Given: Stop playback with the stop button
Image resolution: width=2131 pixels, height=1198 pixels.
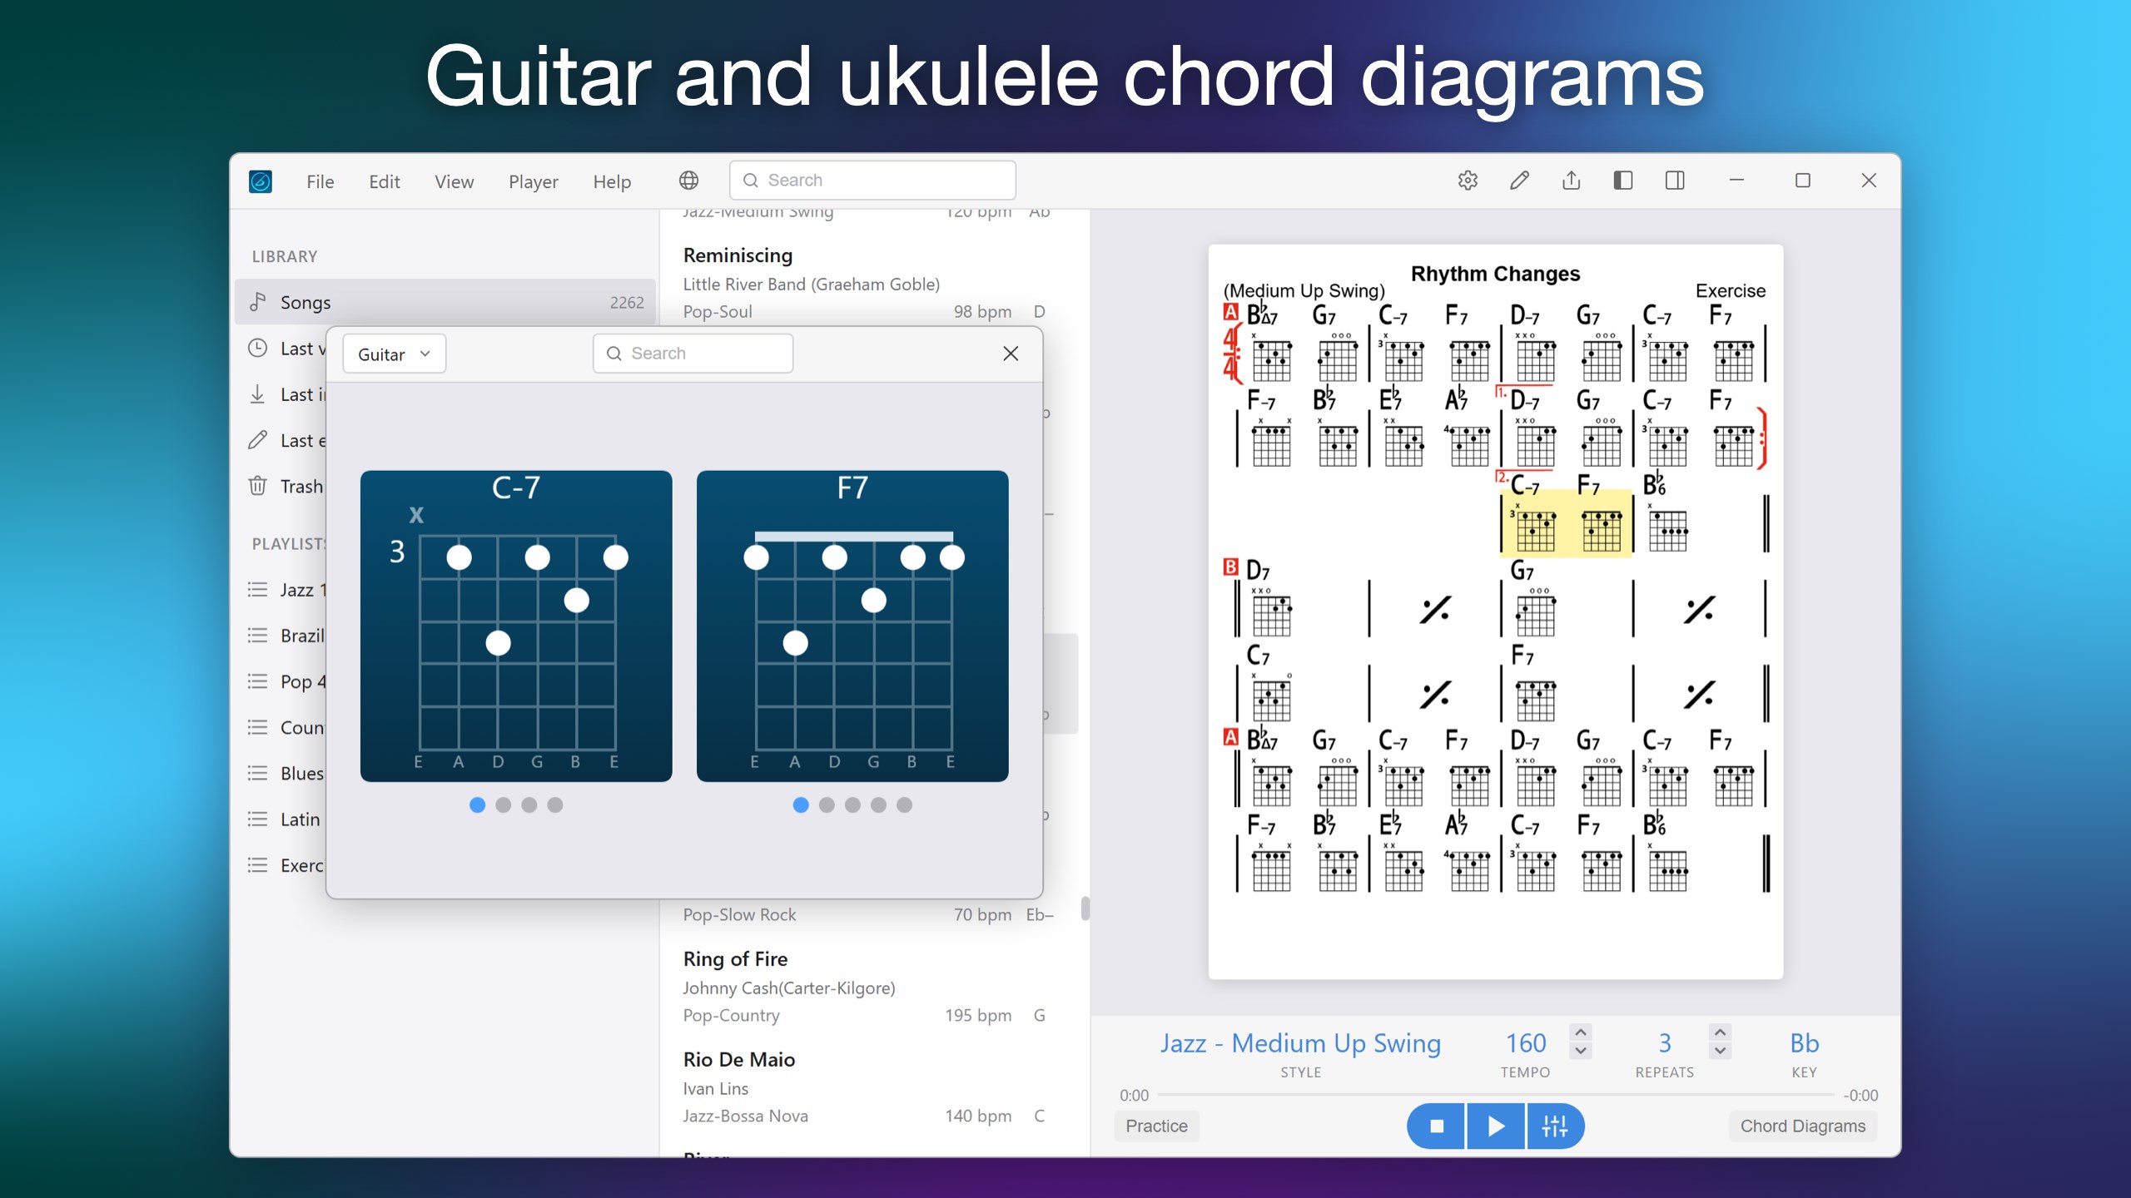Looking at the screenshot, I should (1437, 1126).
